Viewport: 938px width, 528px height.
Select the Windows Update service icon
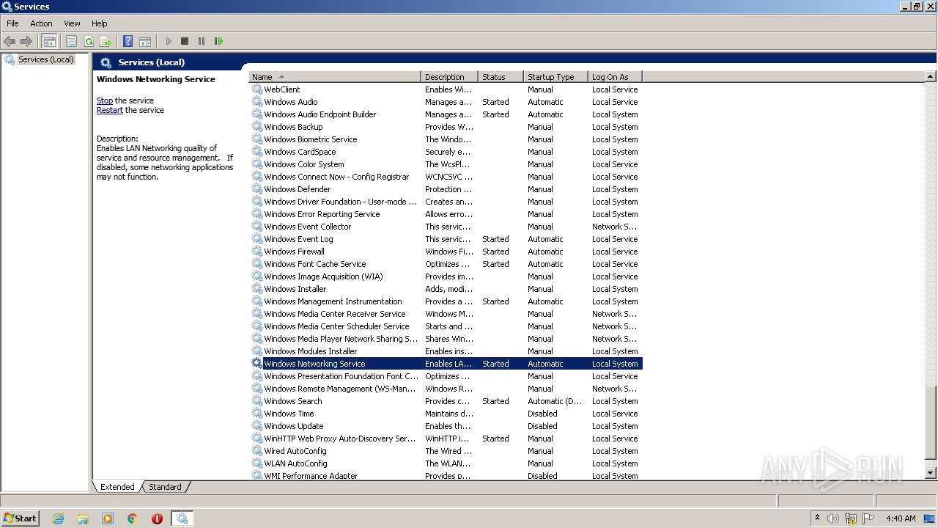click(257, 426)
